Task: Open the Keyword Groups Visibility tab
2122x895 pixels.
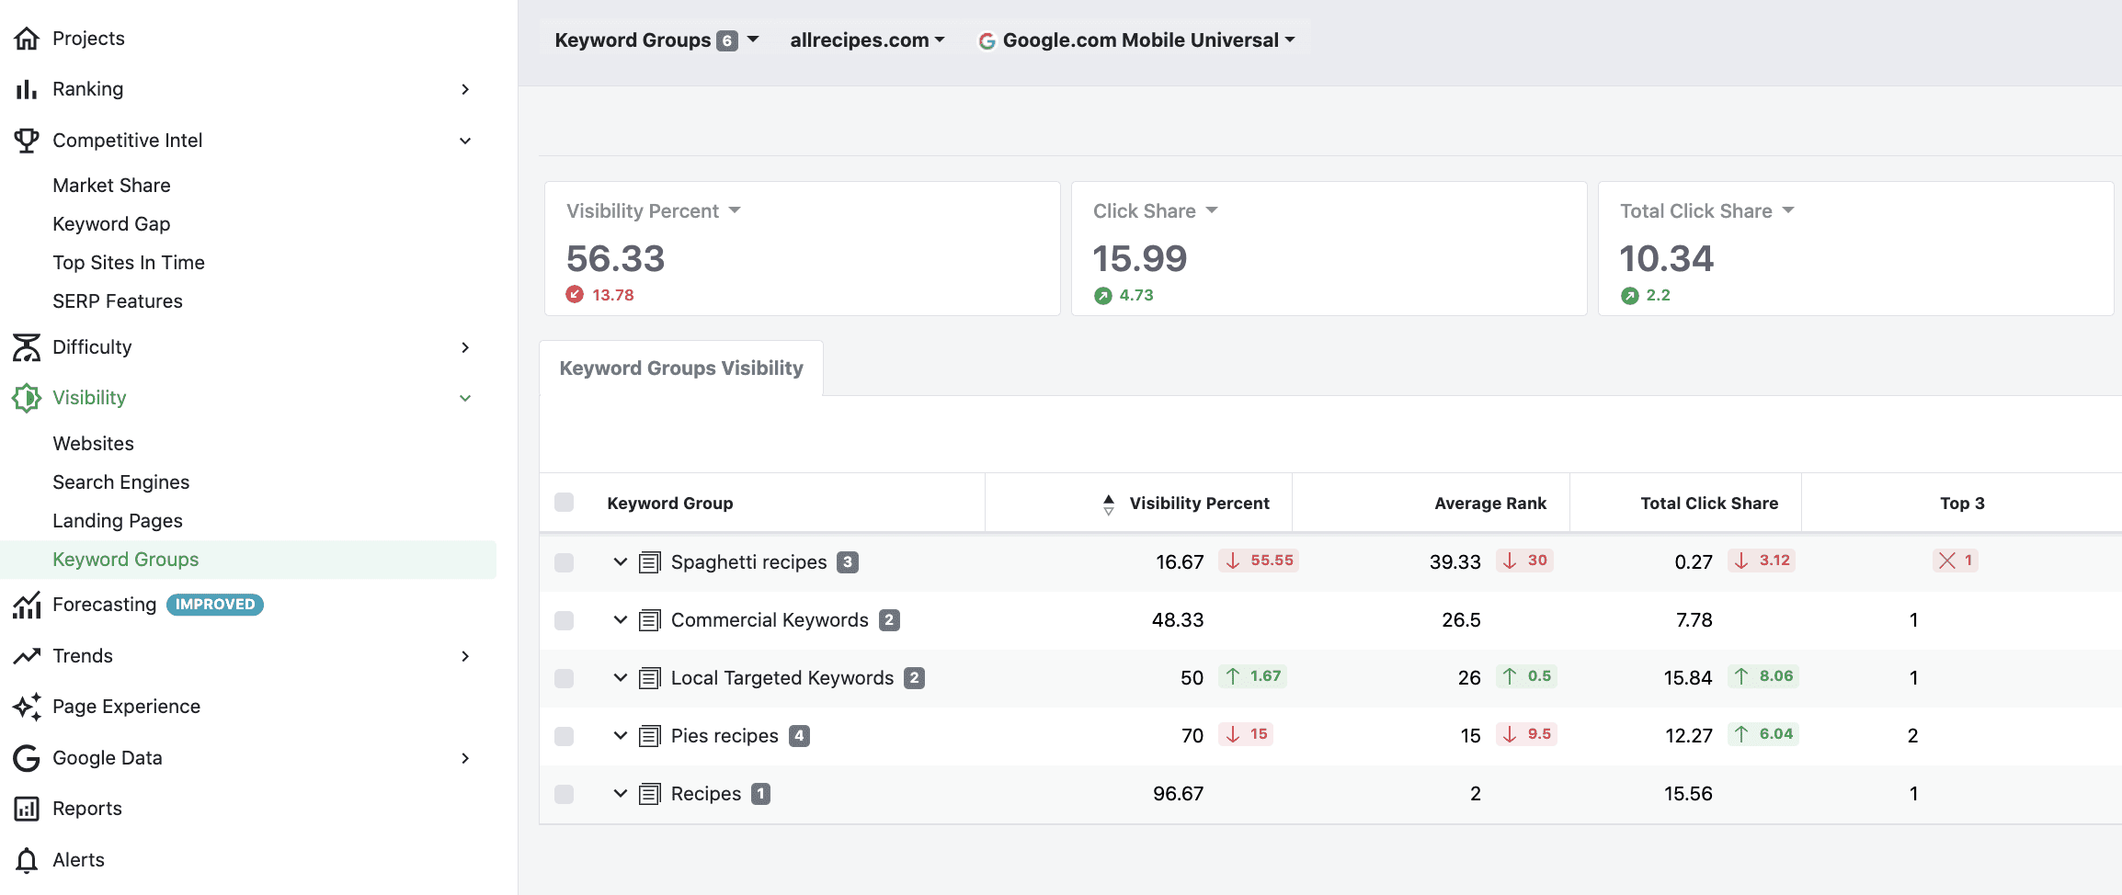Action: click(x=681, y=368)
